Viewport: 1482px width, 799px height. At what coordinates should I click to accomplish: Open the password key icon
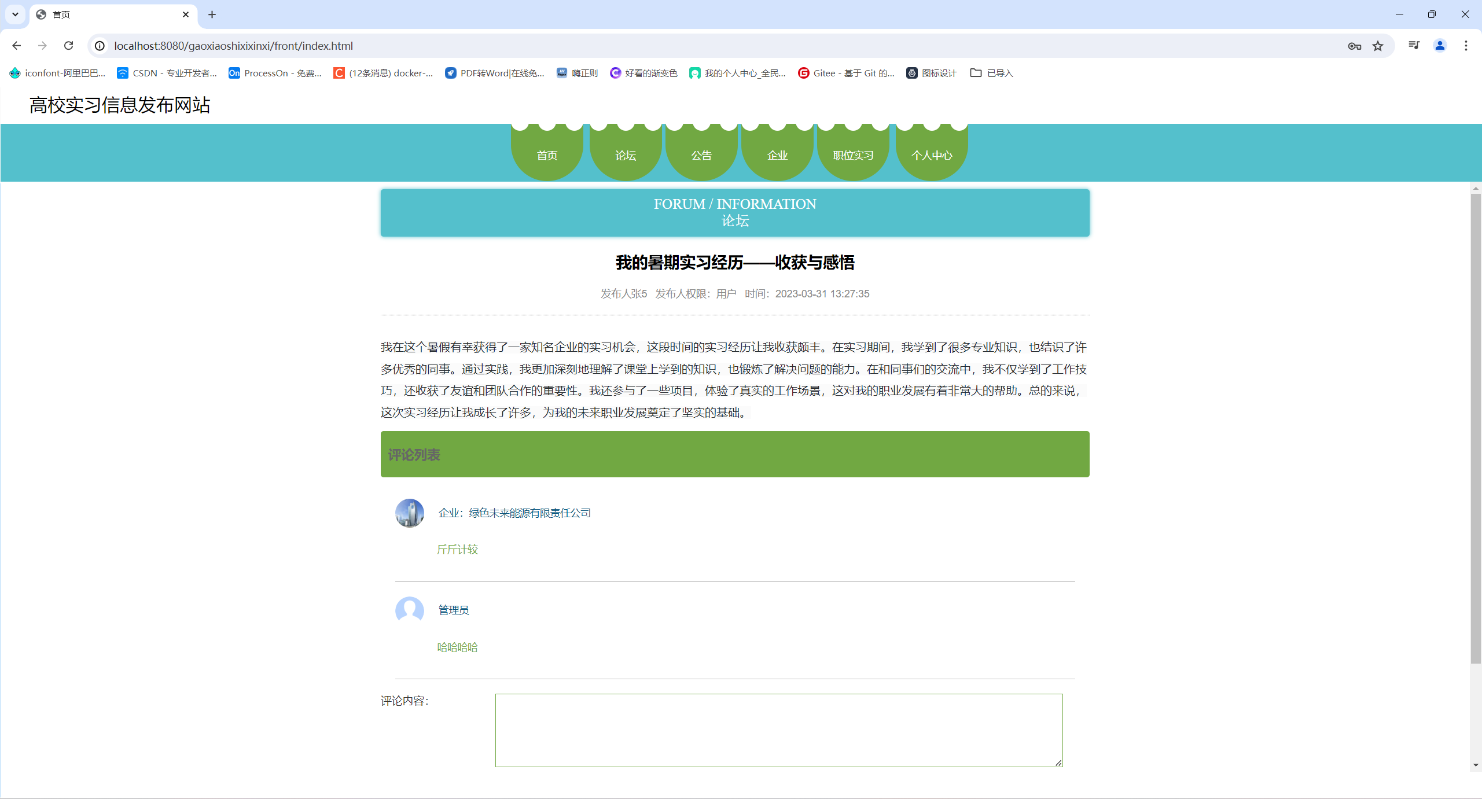(x=1354, y=46)
